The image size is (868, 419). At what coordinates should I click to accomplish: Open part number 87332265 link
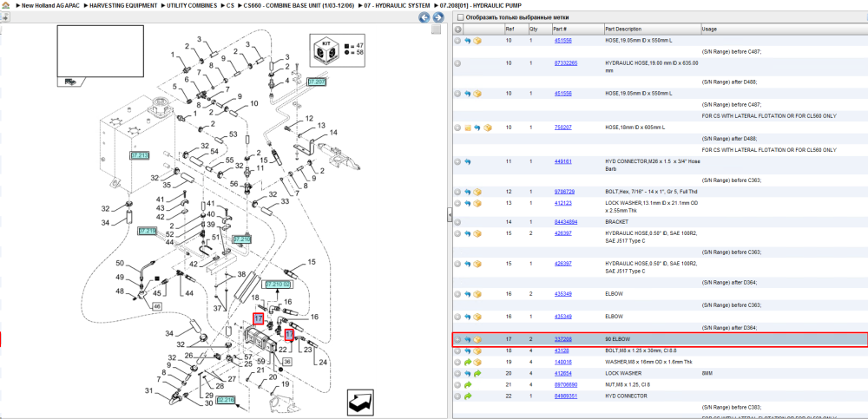point(566,63)
